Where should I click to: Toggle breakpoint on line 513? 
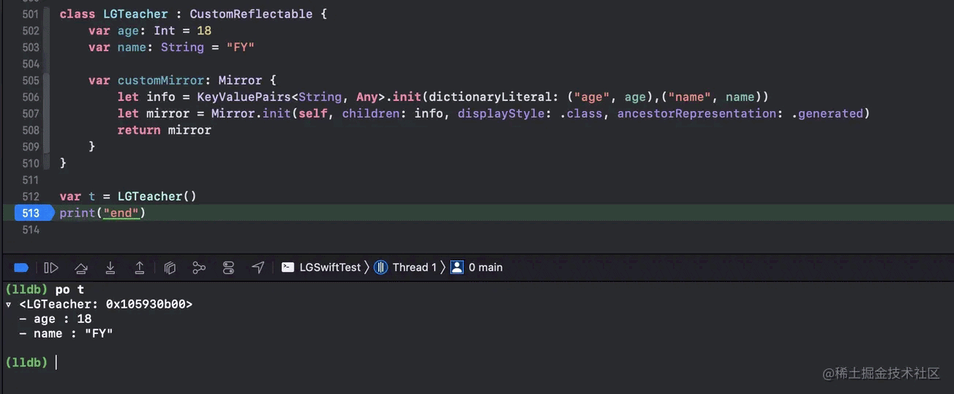31,213
